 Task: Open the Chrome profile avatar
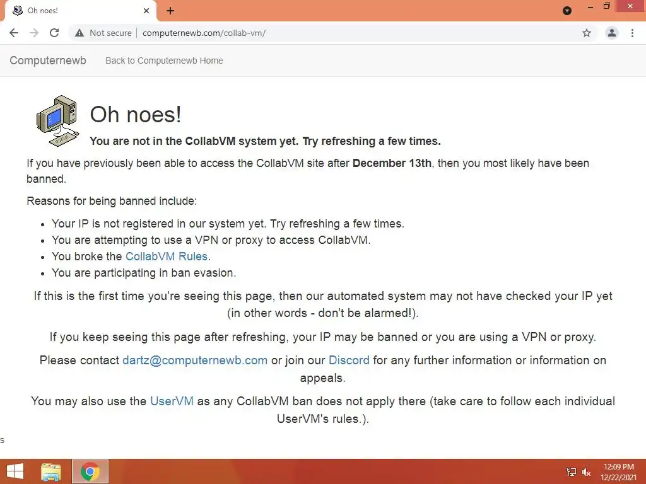point(612,33)
